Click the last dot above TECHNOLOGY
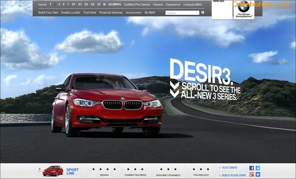The image size is (296, 179). pos(208,169)
